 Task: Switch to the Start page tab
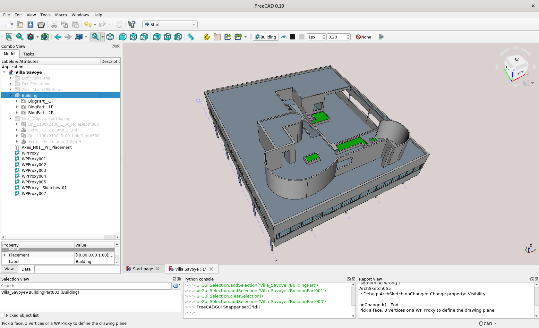pyautogui.click(x=143, y=269)
